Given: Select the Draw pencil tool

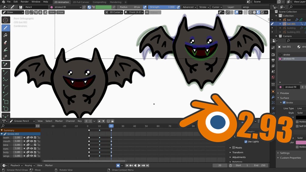Looking at the screenshot, I should pos(6,28).
